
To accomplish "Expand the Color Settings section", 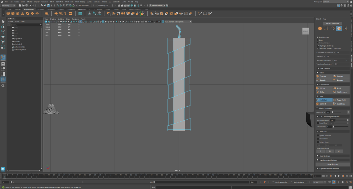I will click(325, 156).
